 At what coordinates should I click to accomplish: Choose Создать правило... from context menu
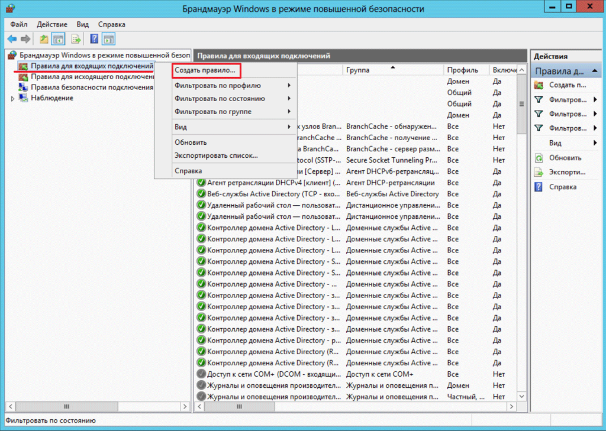coord(205,70)
